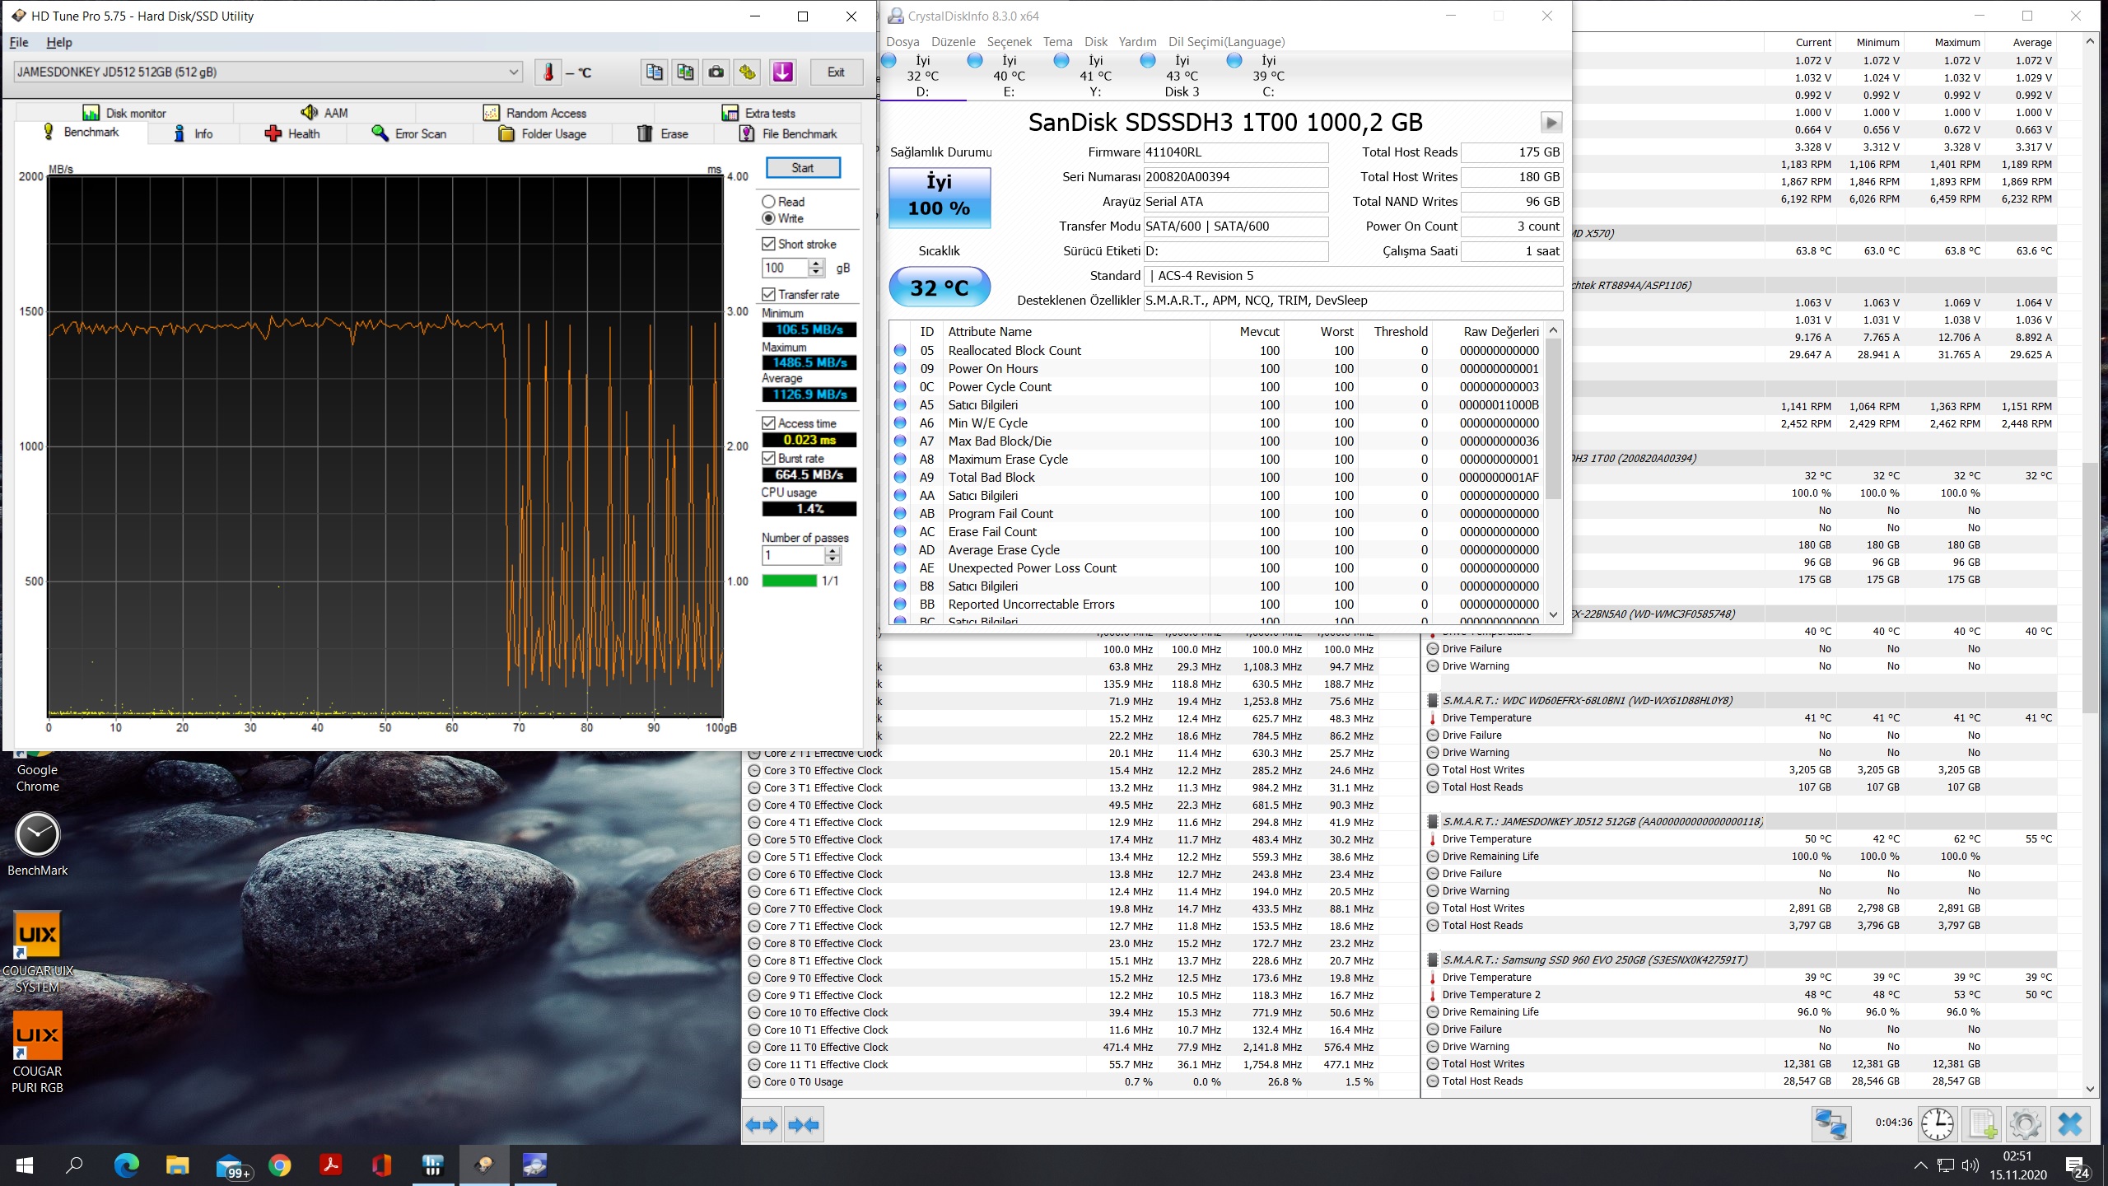Switch to the Error Scan tab
Screen dimensions: 2108x1186
[409, 133]
